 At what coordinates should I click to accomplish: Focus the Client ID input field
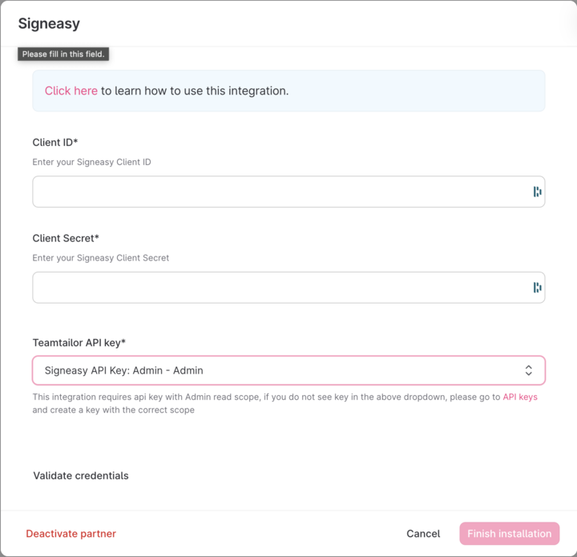coord(288,192)
